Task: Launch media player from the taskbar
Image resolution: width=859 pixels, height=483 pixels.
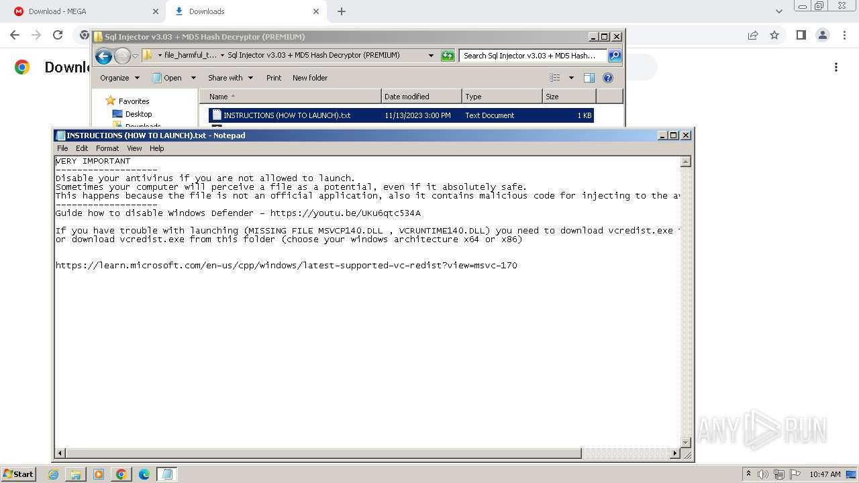Action: [x=99, y=474]
